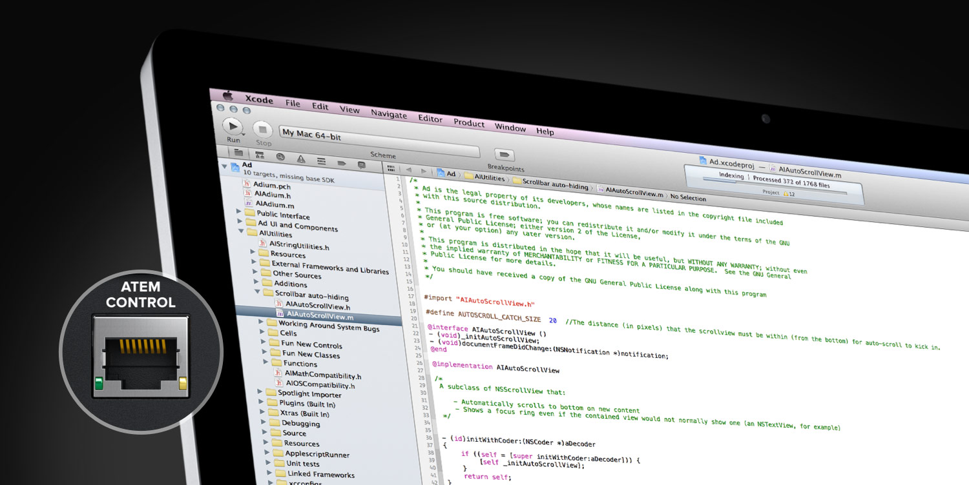Open the Product menu
The image size is (969, 485).
click(x=468, y=123)
